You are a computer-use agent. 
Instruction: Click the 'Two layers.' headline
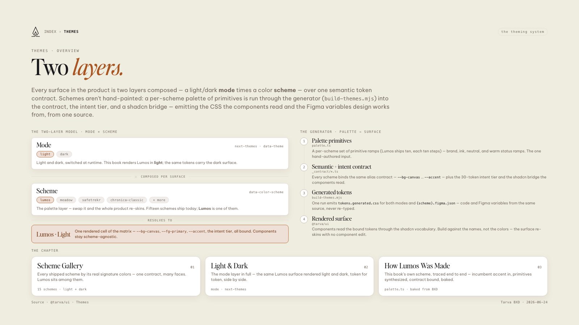click(77, 68)
